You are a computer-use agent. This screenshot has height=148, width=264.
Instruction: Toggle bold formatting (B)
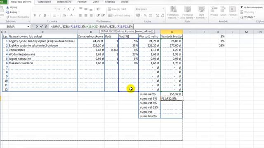tap(35, 16)
